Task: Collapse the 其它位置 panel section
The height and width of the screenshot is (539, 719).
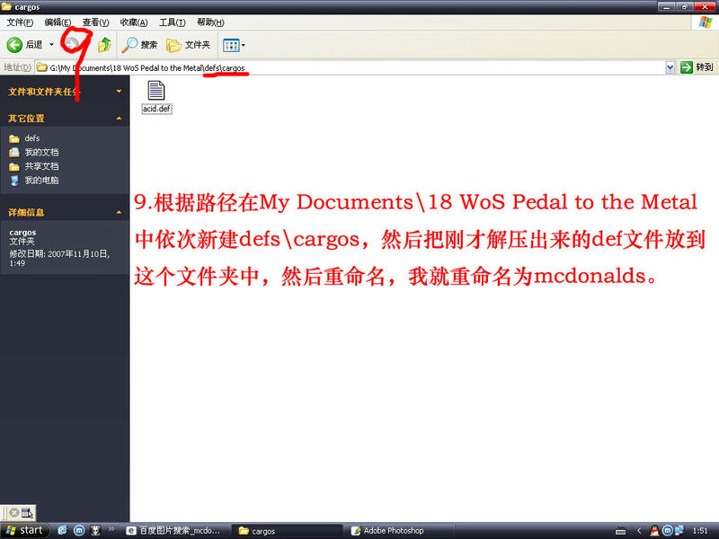Action: pyautogui.click(x=119, y=118)
